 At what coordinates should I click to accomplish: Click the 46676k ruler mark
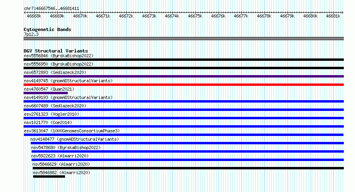pos(218,16)
